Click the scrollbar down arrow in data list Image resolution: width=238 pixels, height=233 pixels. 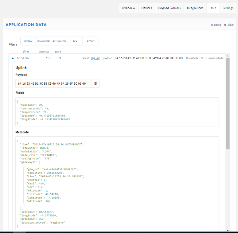(x=228, y=230)
